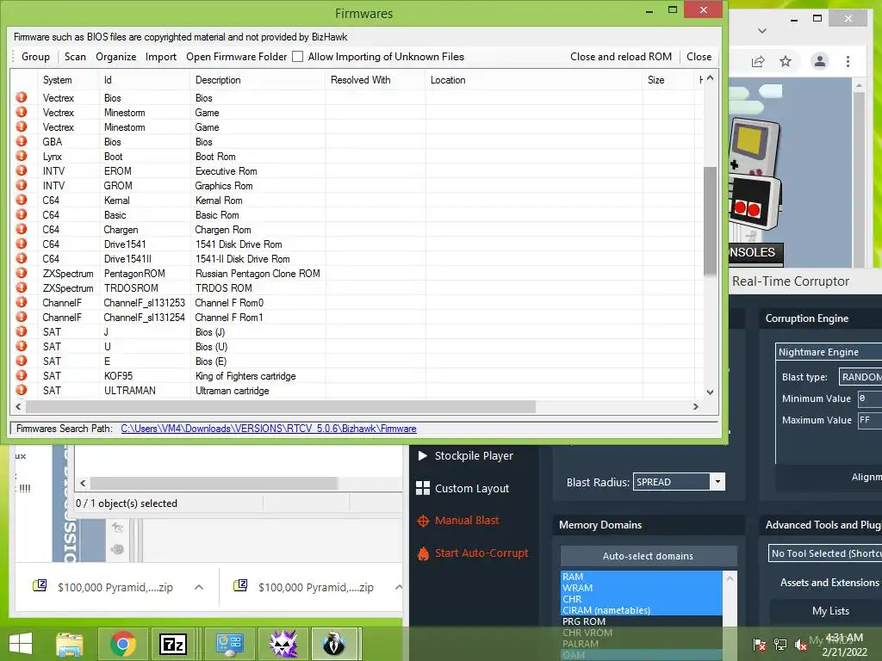Click Chrome's share page icon
Image resolution: width=882 pixels, height=661 pixels.
(758, 61)
